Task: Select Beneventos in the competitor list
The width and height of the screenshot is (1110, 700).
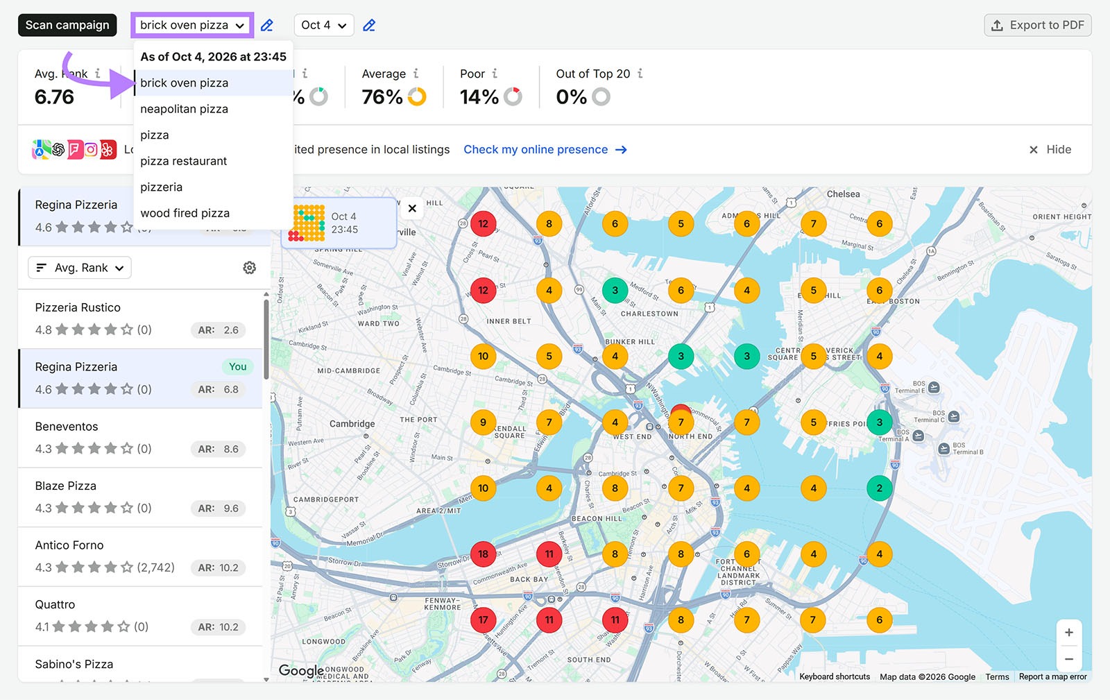Action: pyautogui.click(x=140, y=438)
